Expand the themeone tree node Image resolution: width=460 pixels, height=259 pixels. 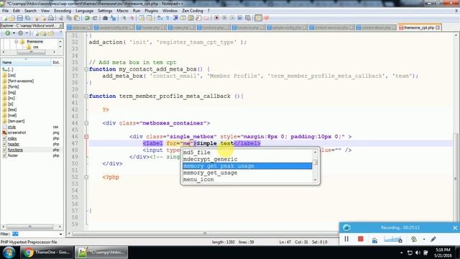coord(17,42)
